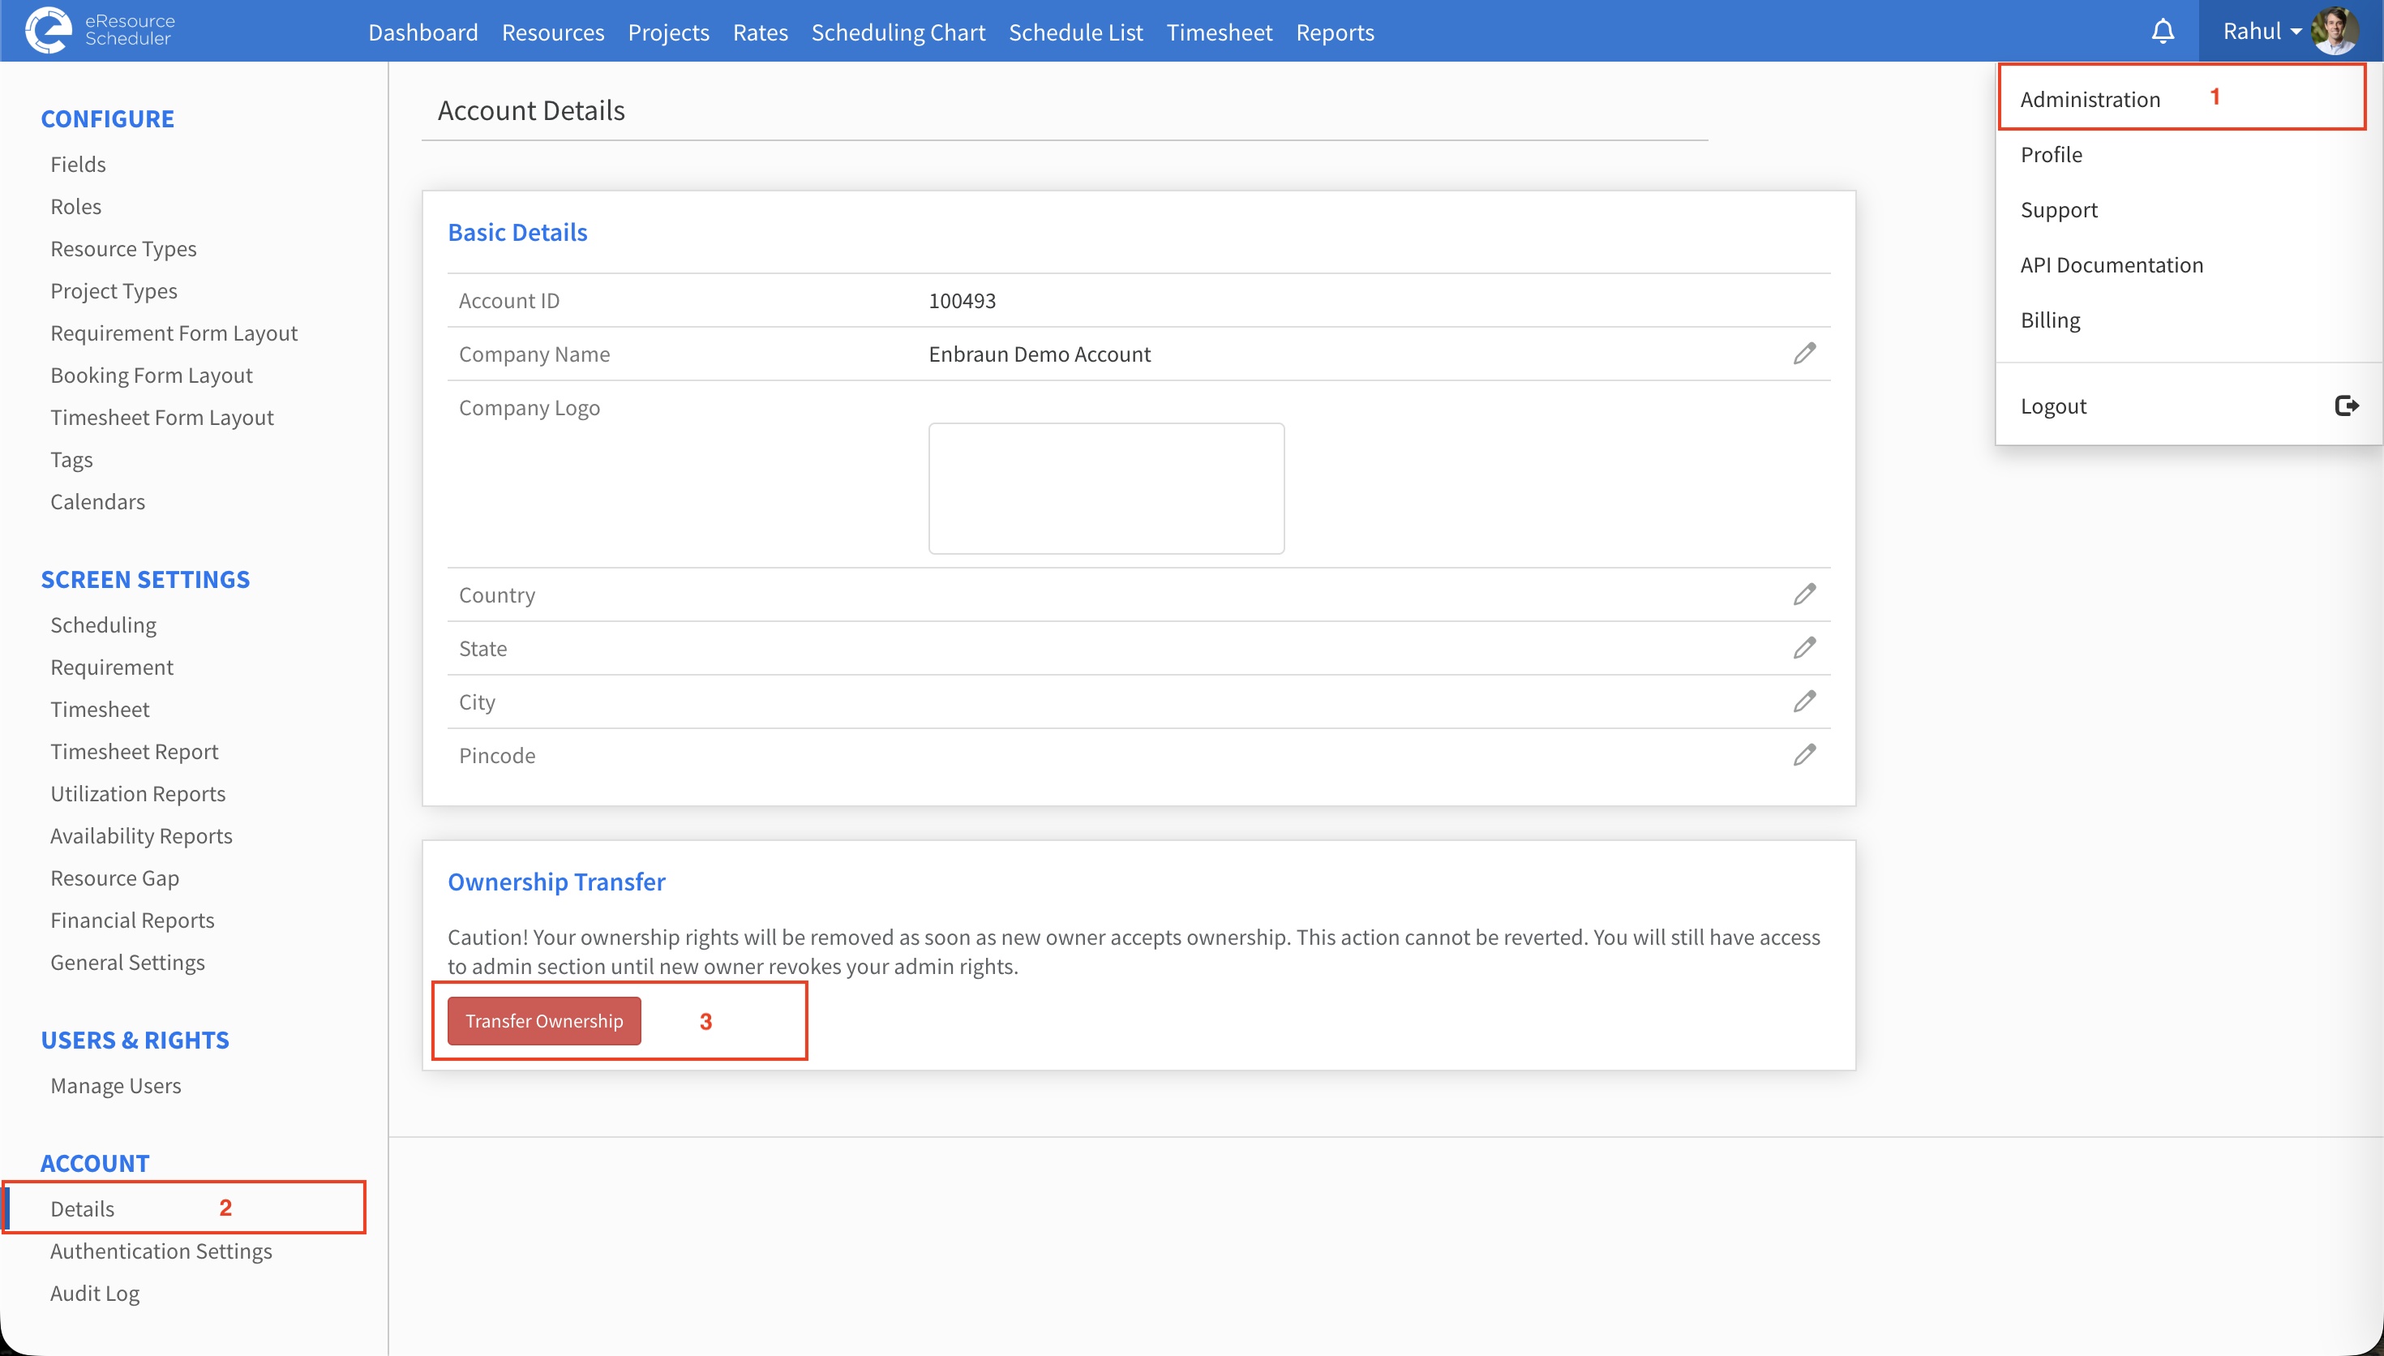Go to Resources in top navigation
The image size is (2384, 1356).
click(553, 32)
